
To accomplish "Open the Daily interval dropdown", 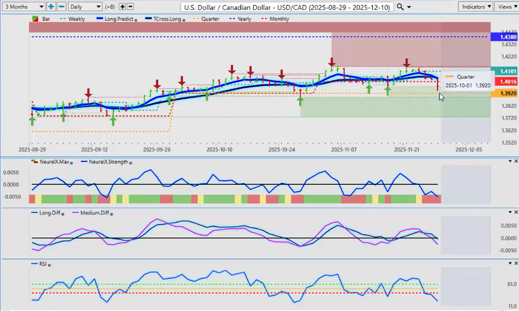I will point(85,7).
